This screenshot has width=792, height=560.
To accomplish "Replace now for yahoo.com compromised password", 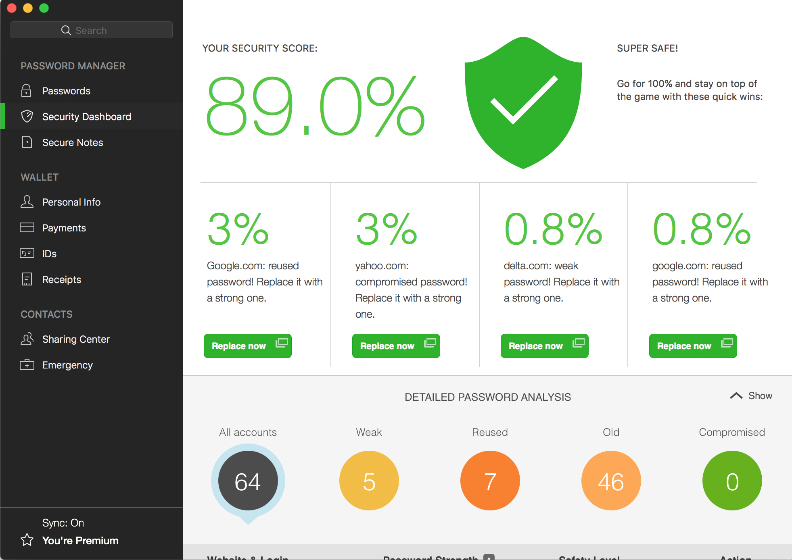I will (x=396, y=346).
